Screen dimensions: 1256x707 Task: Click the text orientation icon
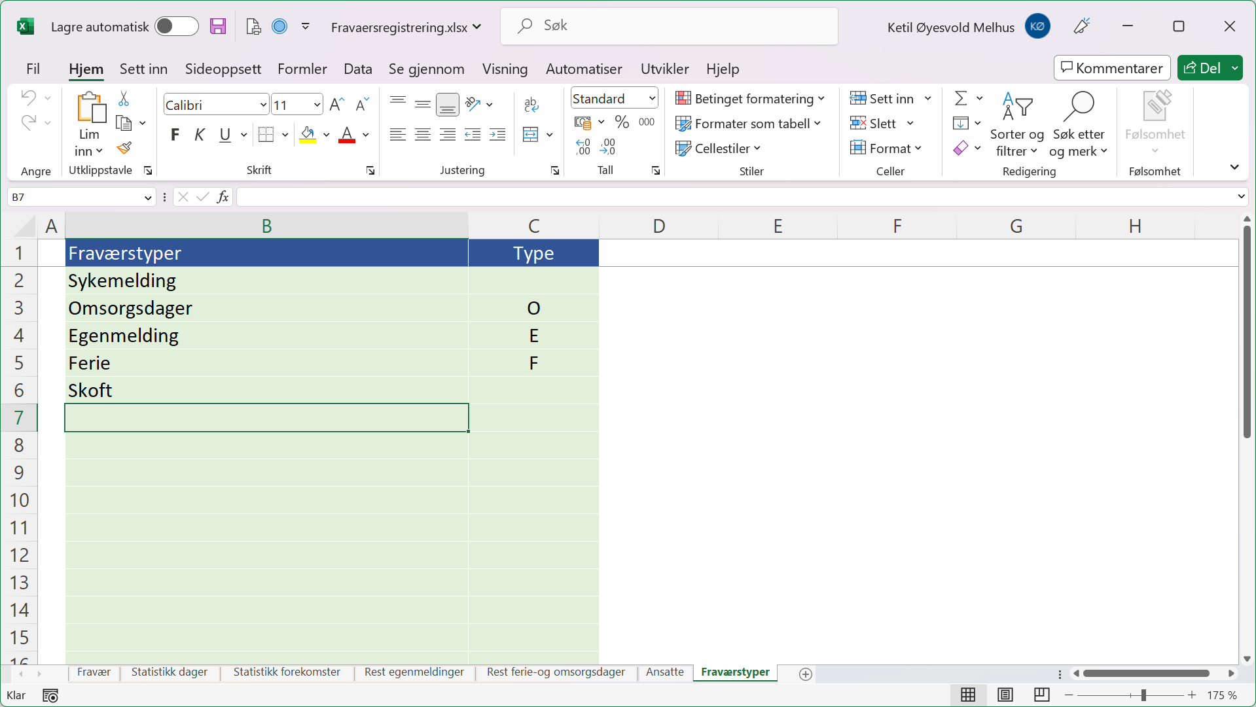[473, 104]
